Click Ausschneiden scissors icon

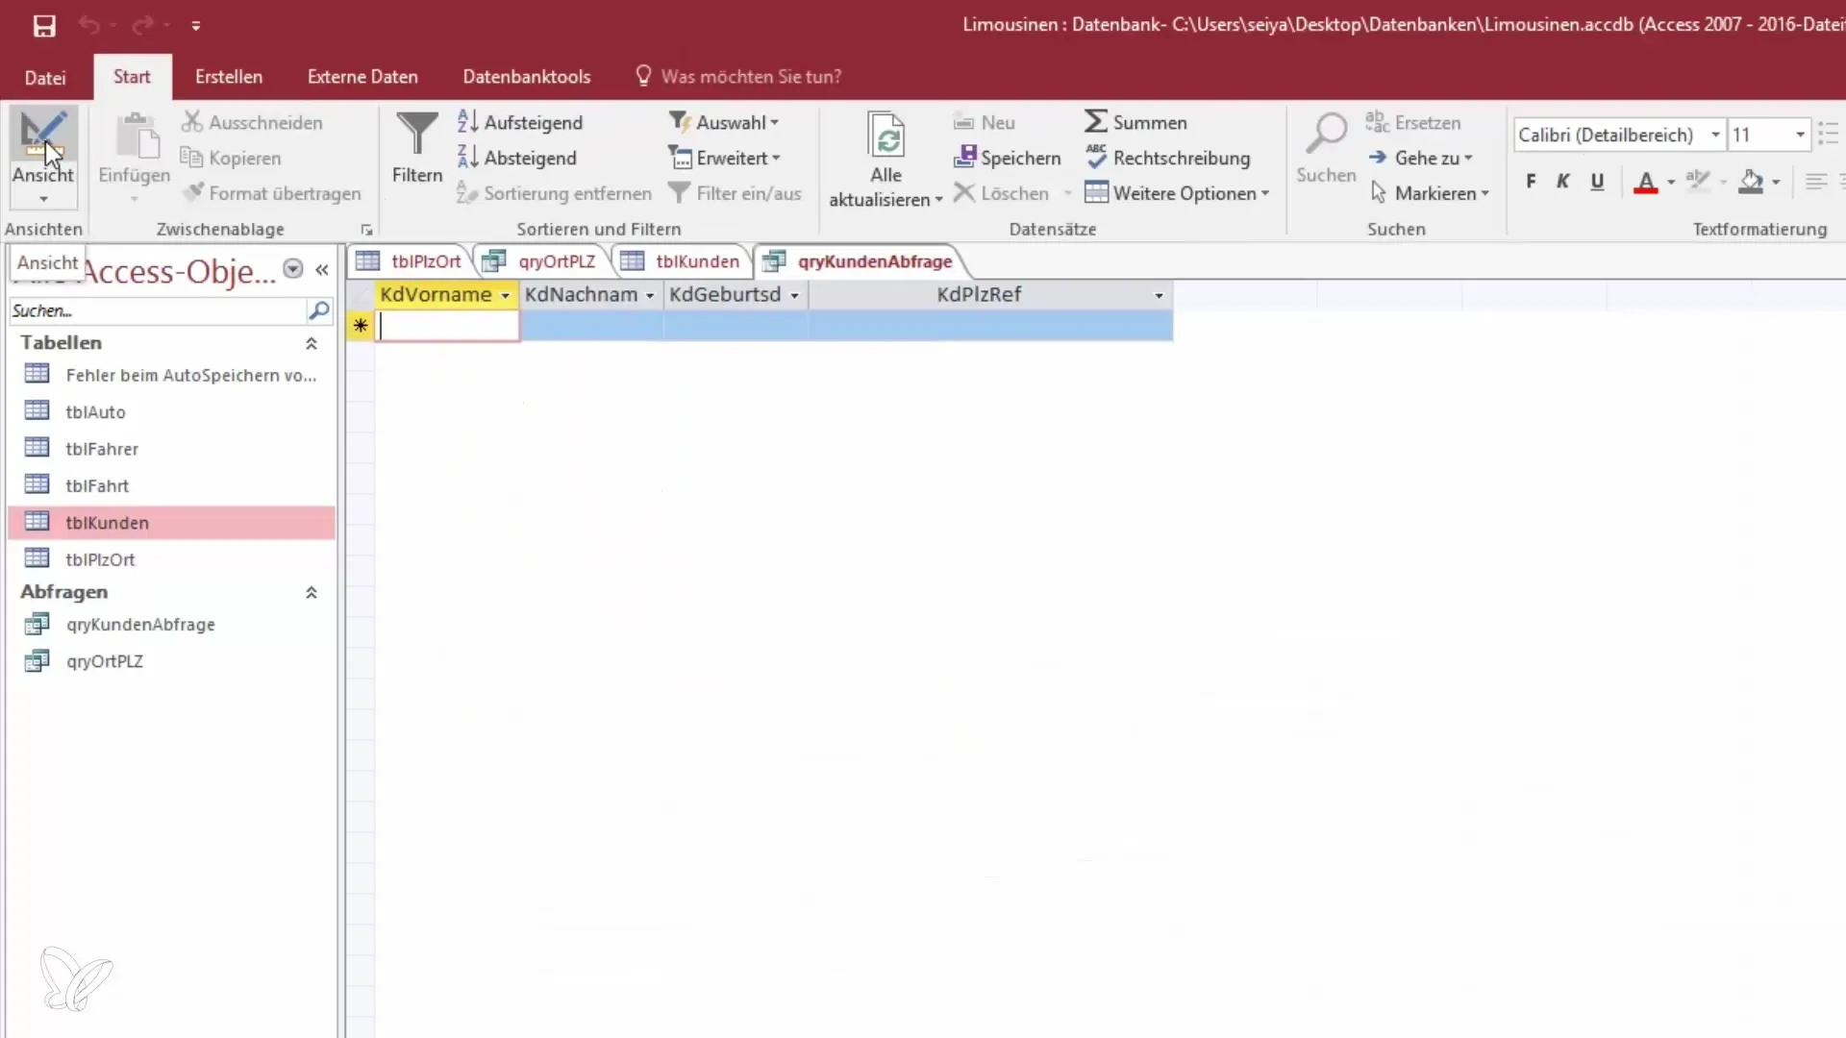pos(192,122)
